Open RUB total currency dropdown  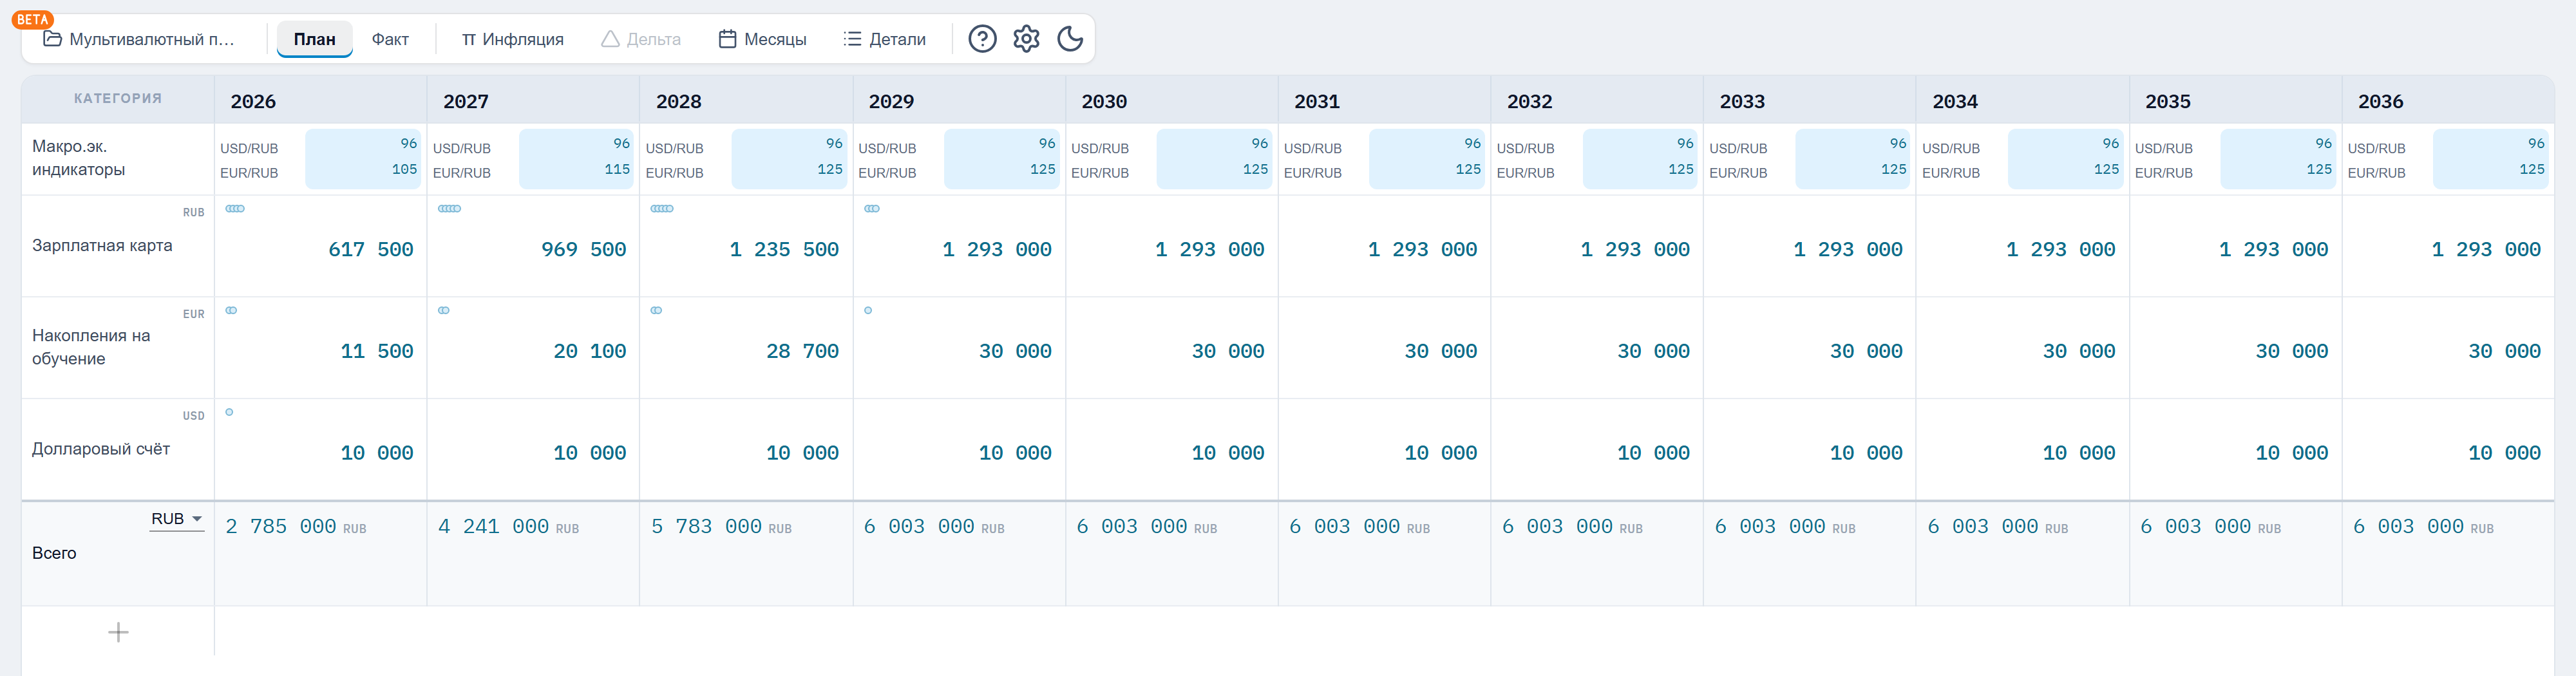pos(177,519)
